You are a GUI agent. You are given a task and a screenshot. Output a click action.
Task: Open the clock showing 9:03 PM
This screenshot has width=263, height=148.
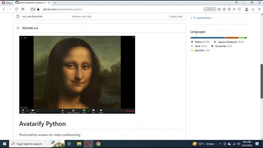tap(247, 144)
